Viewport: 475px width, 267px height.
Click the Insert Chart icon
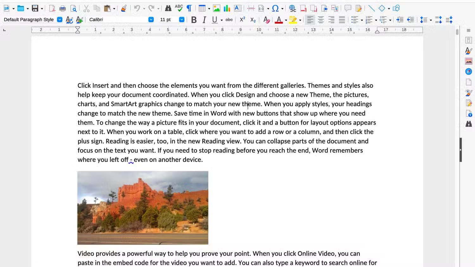(x=227, y=9)
